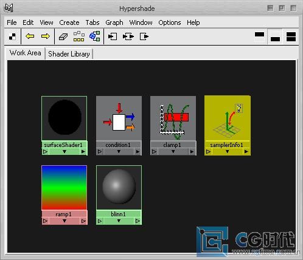The height and width of the screenshot is (260, 303).
Task: Maximize the Hypershade window
Action: click(282, 9)
